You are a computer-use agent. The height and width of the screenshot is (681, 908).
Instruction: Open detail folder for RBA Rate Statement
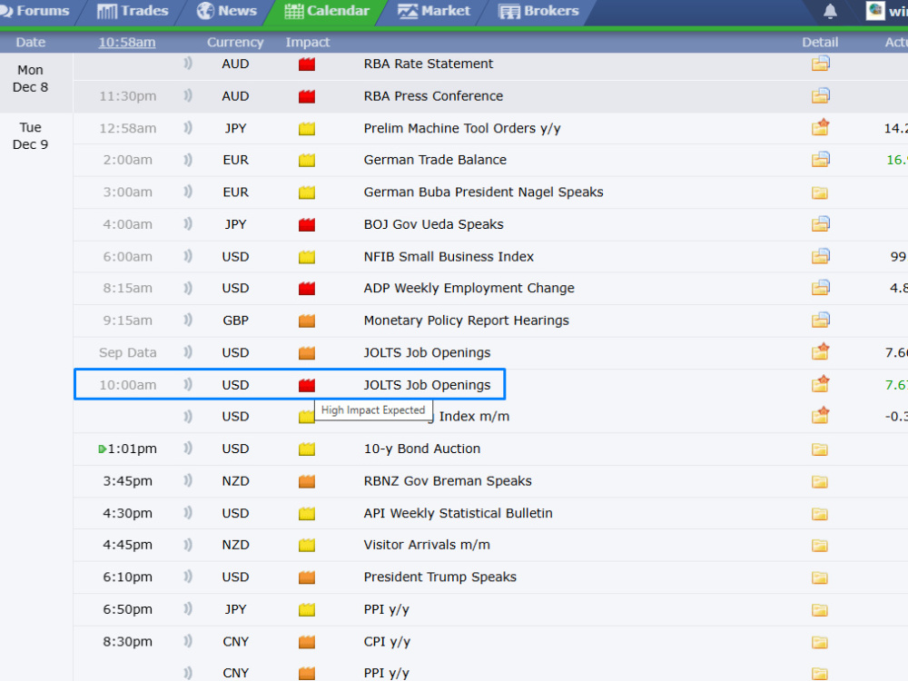click(x=820, y=64)
